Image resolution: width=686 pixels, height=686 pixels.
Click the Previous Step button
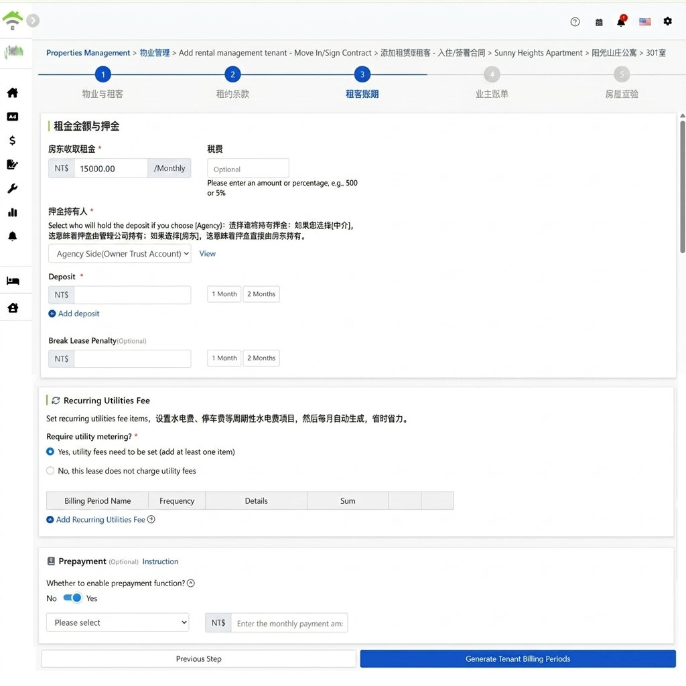[x=198, y=659]
